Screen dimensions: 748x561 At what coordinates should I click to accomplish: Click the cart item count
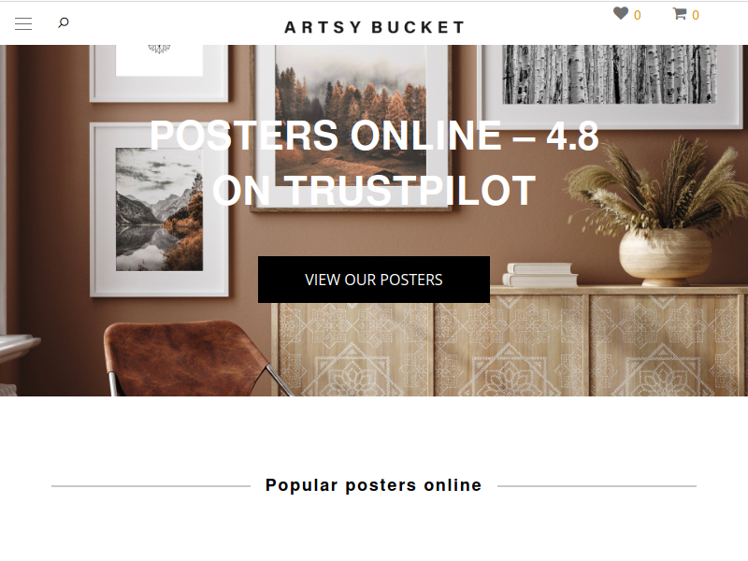[x=696, y=15]
